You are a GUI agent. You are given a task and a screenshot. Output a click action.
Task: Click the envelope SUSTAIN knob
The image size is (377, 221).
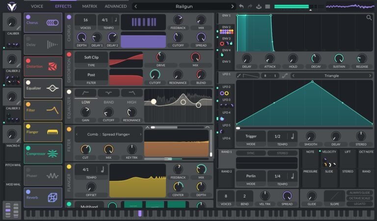point(339,58)
